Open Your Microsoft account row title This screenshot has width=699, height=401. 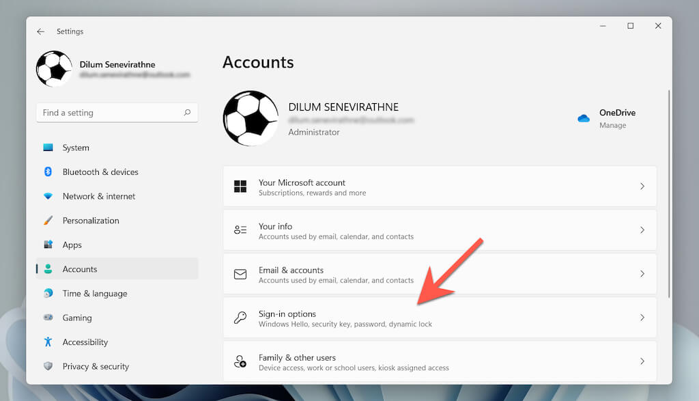click(x=302, y=182)
